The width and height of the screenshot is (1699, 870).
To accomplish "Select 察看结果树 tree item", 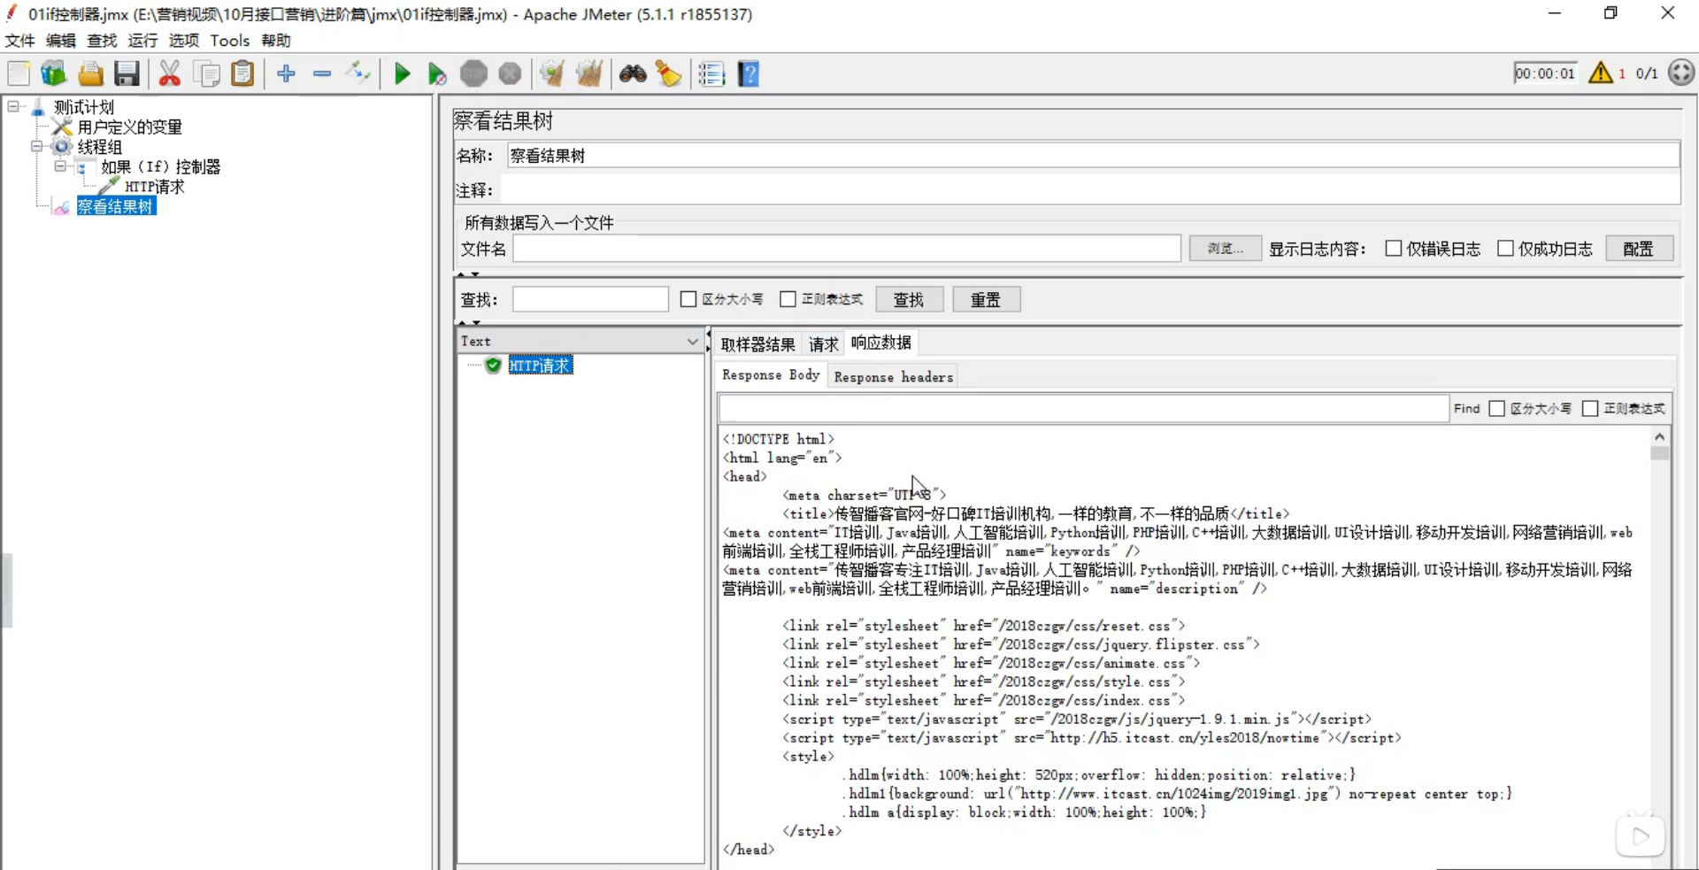I will 116,206.
